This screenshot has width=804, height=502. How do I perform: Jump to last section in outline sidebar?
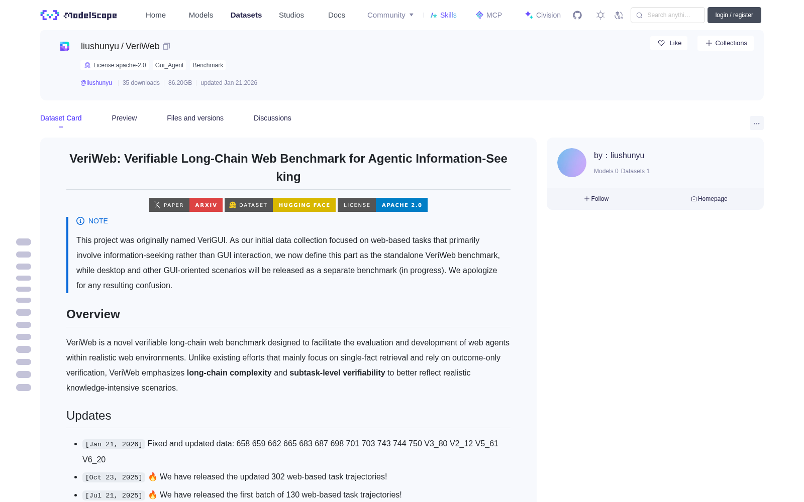coord(24,388)
